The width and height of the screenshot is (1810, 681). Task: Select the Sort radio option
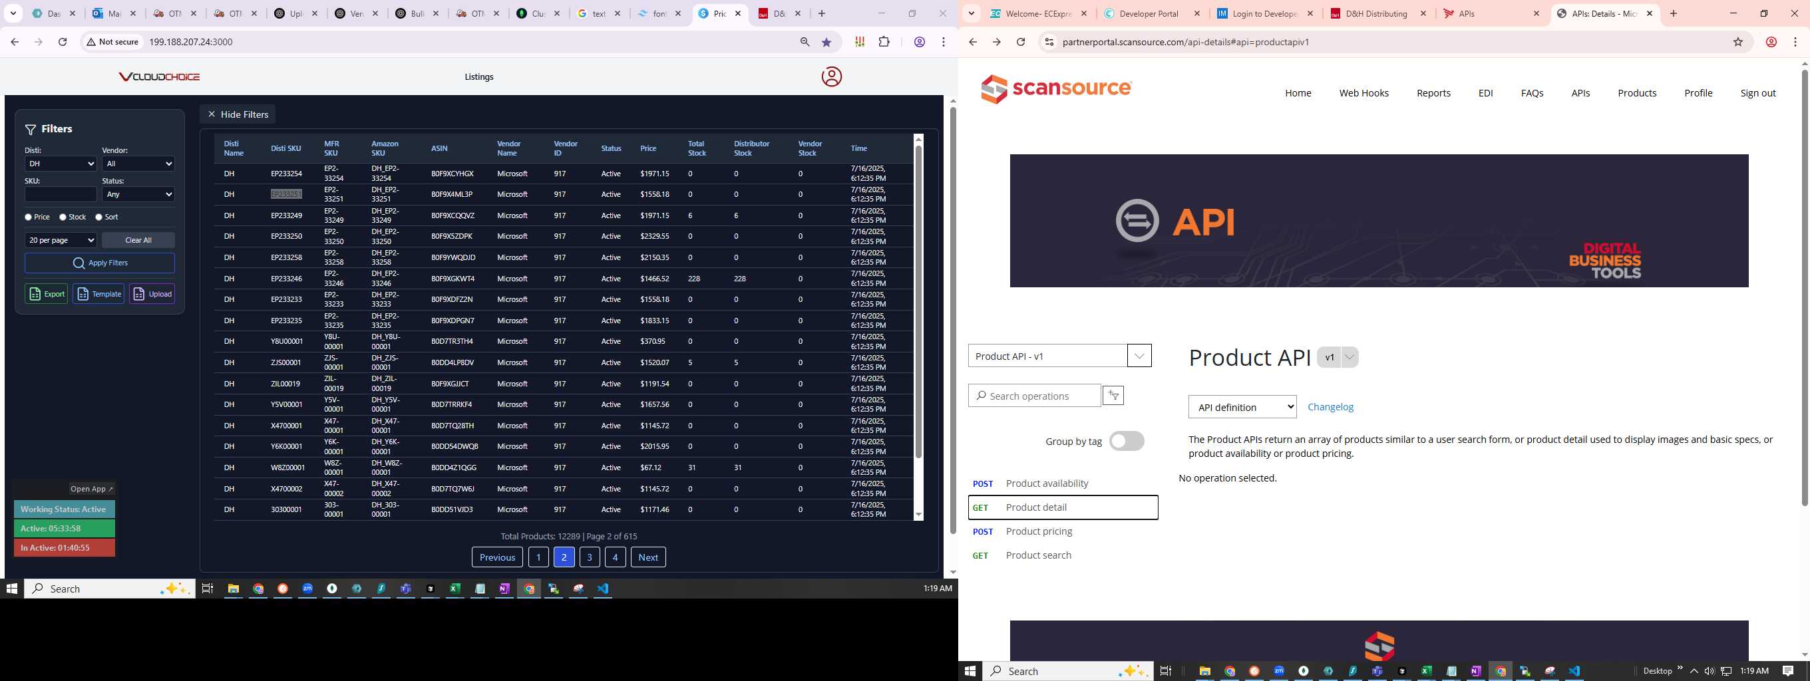pos(99,217)
